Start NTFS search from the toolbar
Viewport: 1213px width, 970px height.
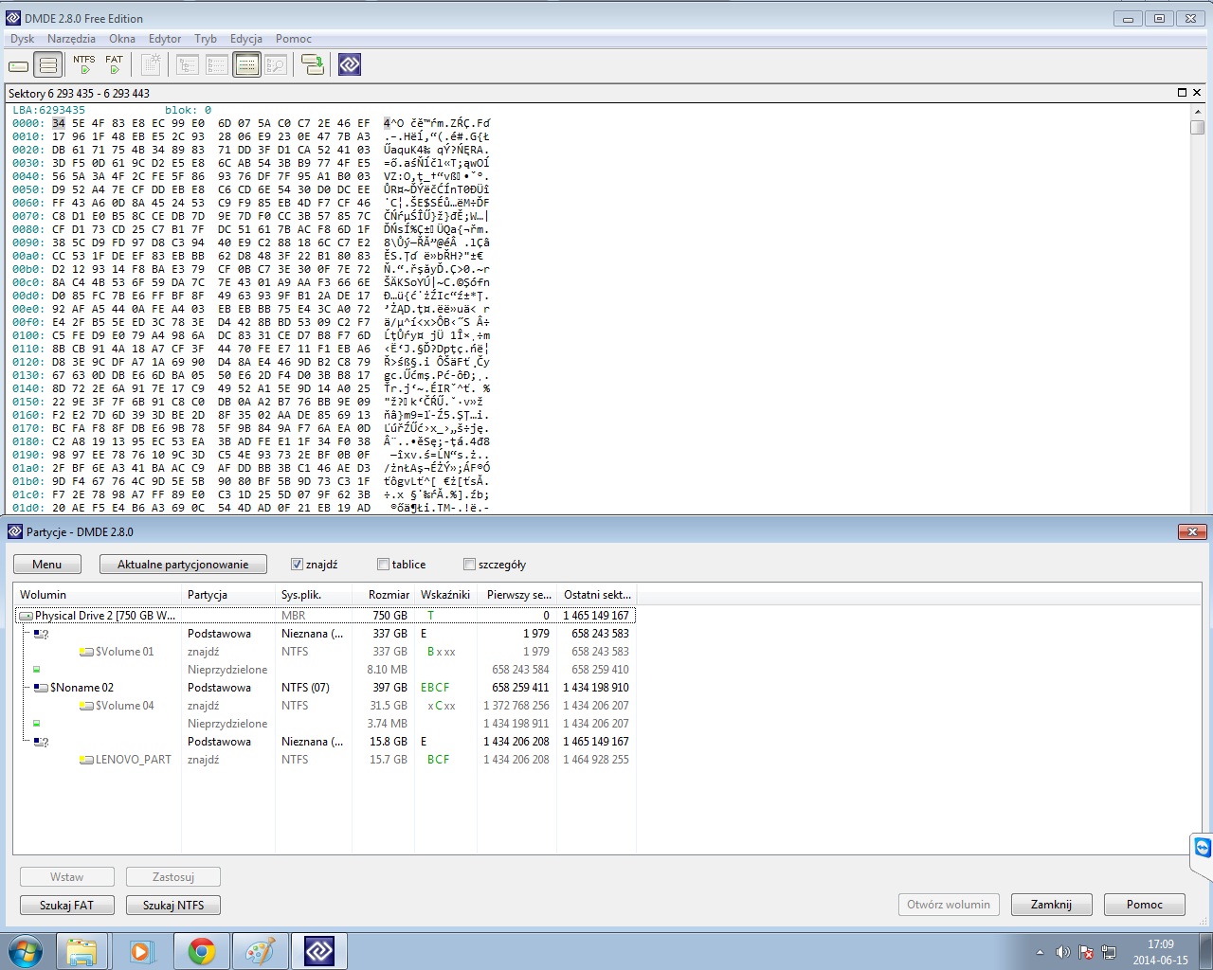[x=84, y=64]
